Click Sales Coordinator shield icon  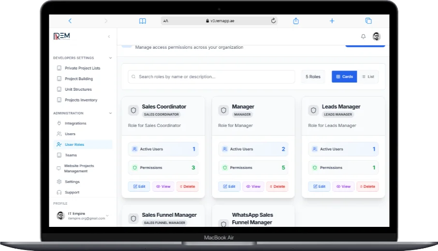click(x=133, y=111)
